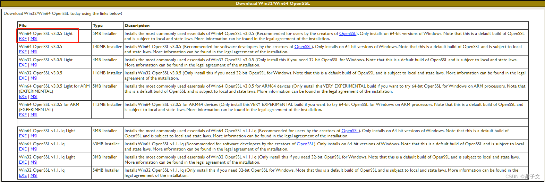Click EXE link for 140MB Win64 OpenSSL v3.0.5
Screen dimensions: 545x182
pyautogui.click(x=23, y=52)
